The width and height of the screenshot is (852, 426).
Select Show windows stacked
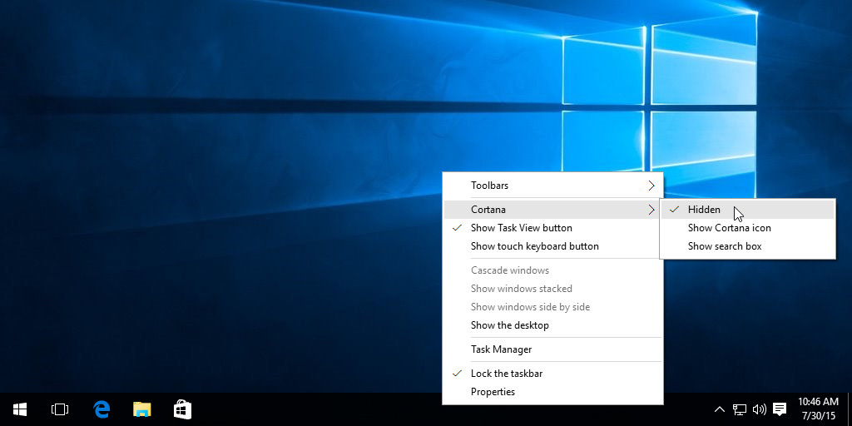click(553, 289)
